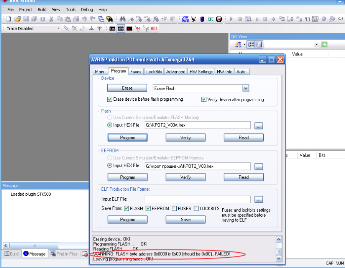Select EEPROM Input HEX File radio button
Viewport: 345px width, 268px height.
[x=109, y=165]
